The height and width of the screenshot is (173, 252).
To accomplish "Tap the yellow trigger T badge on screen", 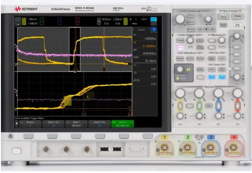I will pos(125,21).
